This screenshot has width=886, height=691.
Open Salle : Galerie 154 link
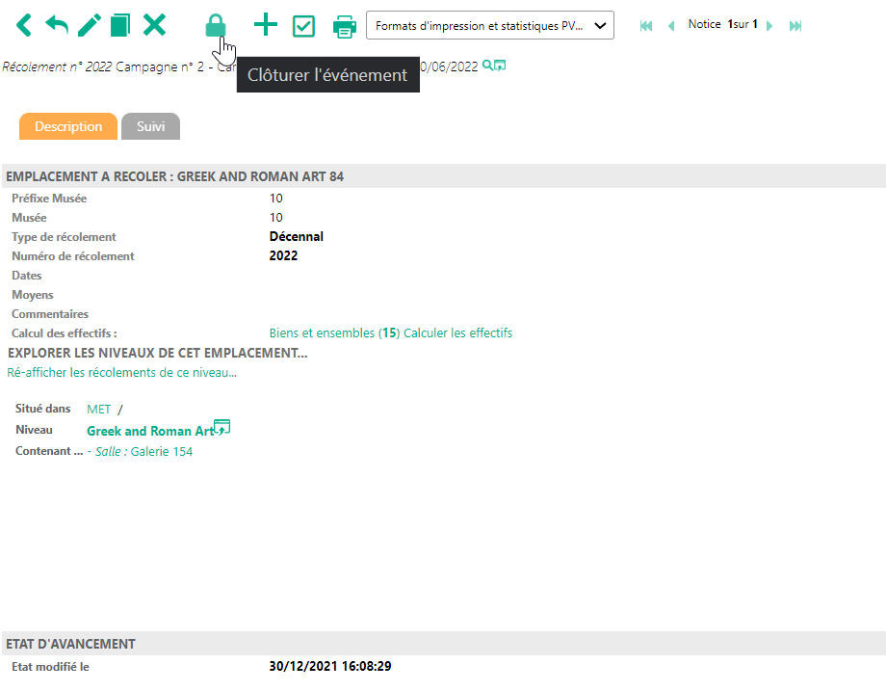(143, 451)
